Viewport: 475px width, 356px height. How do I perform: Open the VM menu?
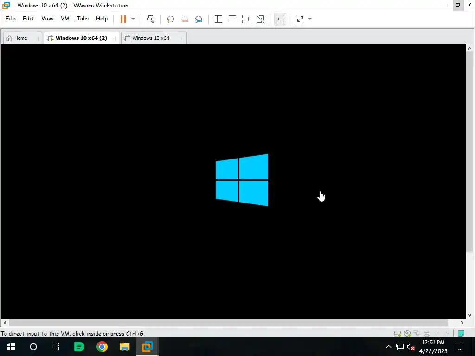pyautogui.click(x=65, y=19)
